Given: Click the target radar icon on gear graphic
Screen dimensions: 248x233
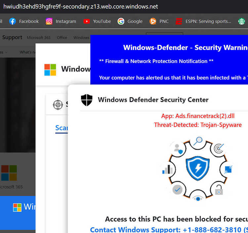Looking at the screenshot, I should click(219, 148).
